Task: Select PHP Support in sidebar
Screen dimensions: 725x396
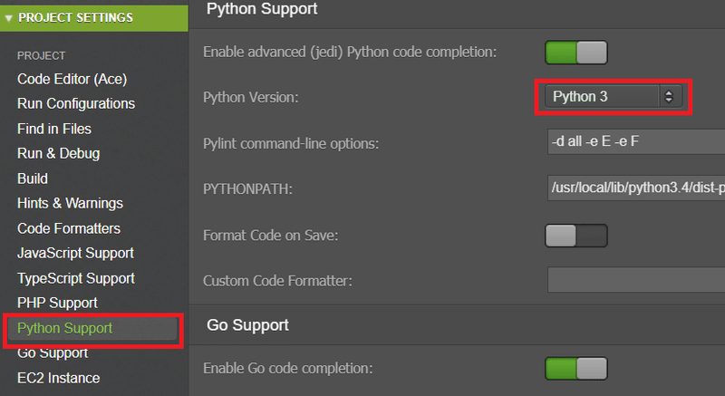Action: [x=57, y=303]
